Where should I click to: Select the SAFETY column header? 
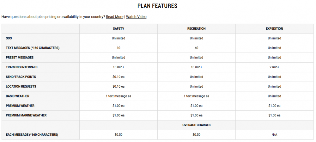click(118, 29)
